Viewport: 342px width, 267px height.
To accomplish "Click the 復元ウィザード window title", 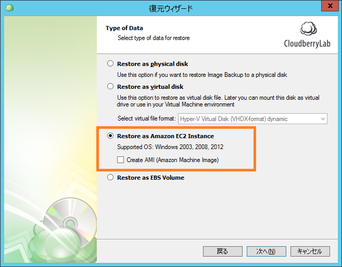I will tap(171, 8).
